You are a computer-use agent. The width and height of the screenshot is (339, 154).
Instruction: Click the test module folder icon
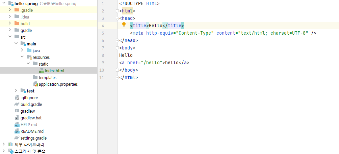pos(23,91)
